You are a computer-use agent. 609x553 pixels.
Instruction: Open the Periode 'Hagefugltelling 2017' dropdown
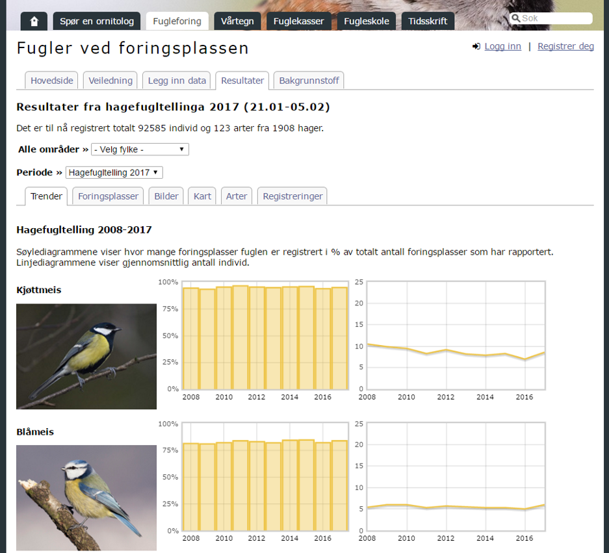[x=114, y=172]
